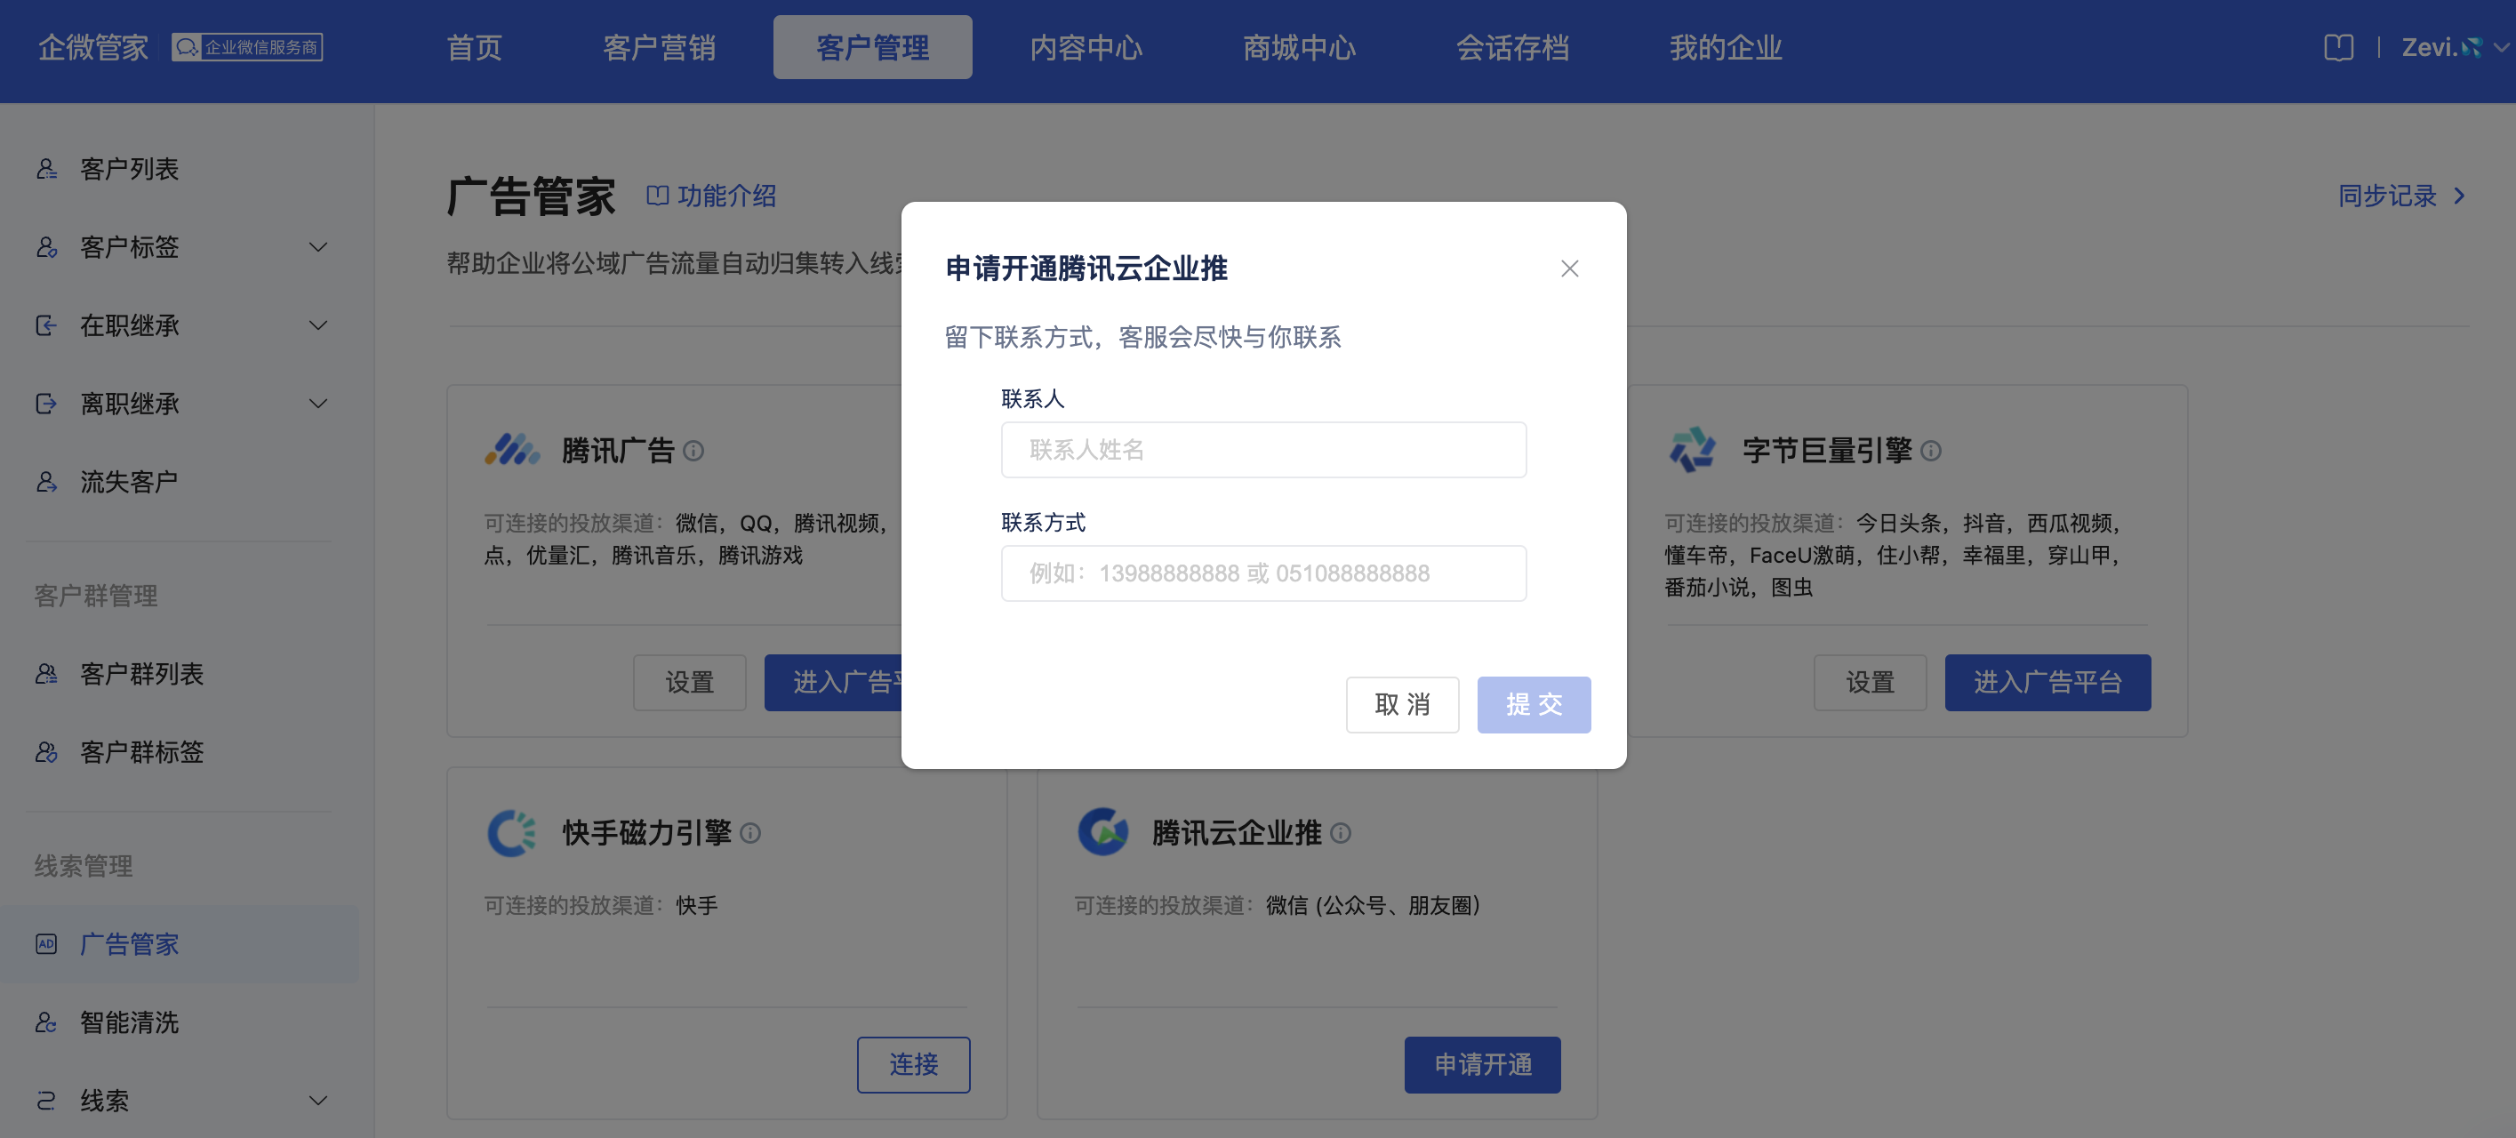Open the 会话存档 tab

click(1512, 47)
